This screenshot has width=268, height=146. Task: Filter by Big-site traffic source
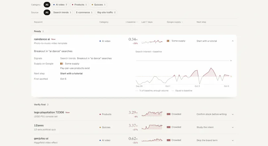point(106,12)
